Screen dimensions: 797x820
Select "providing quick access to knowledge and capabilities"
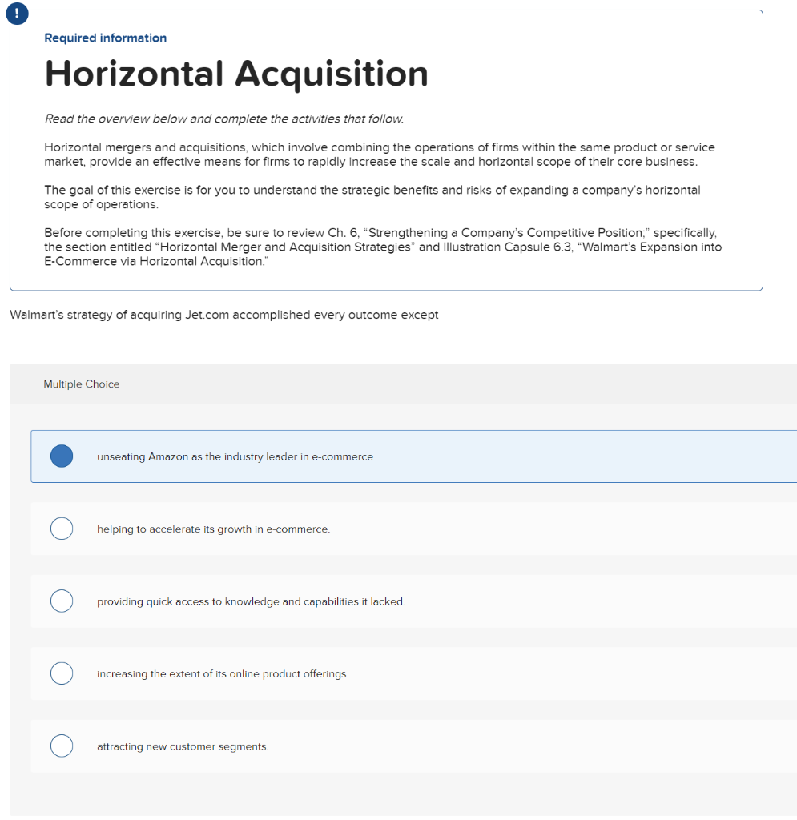[x=62, y=601]
